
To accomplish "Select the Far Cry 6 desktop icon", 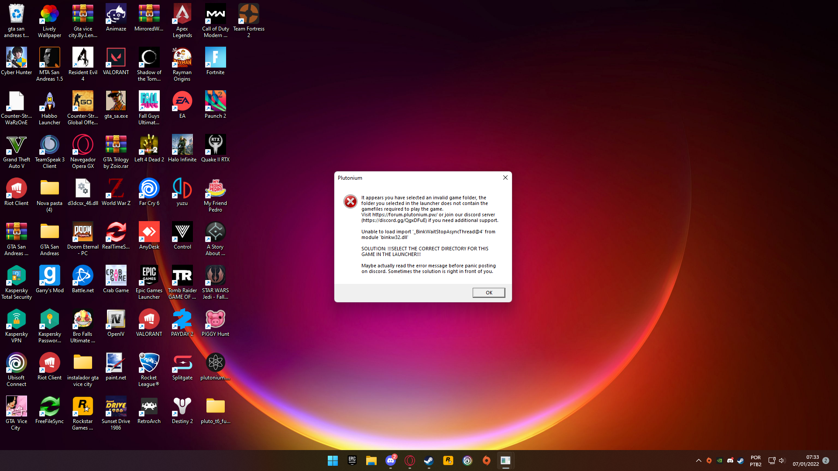I will 149,192.
